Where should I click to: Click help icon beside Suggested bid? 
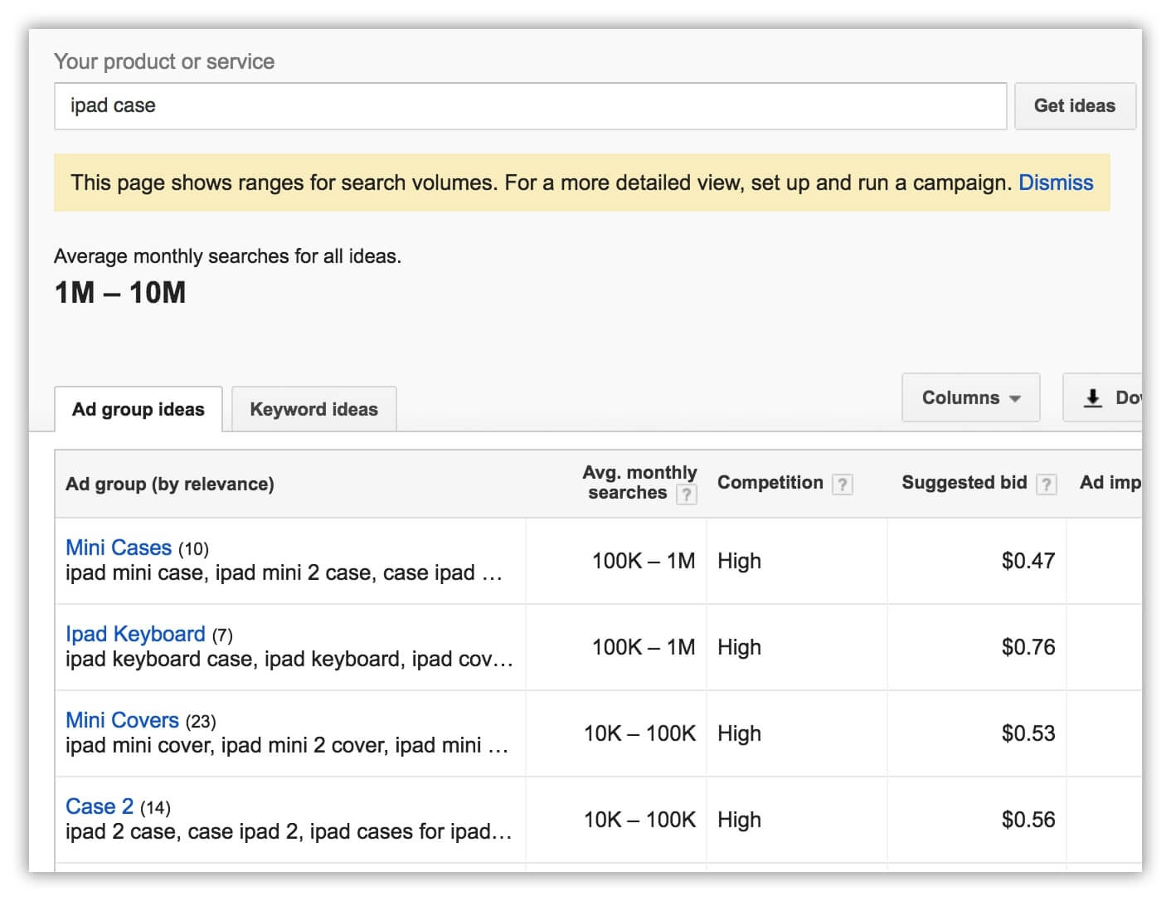(1047, 485)
